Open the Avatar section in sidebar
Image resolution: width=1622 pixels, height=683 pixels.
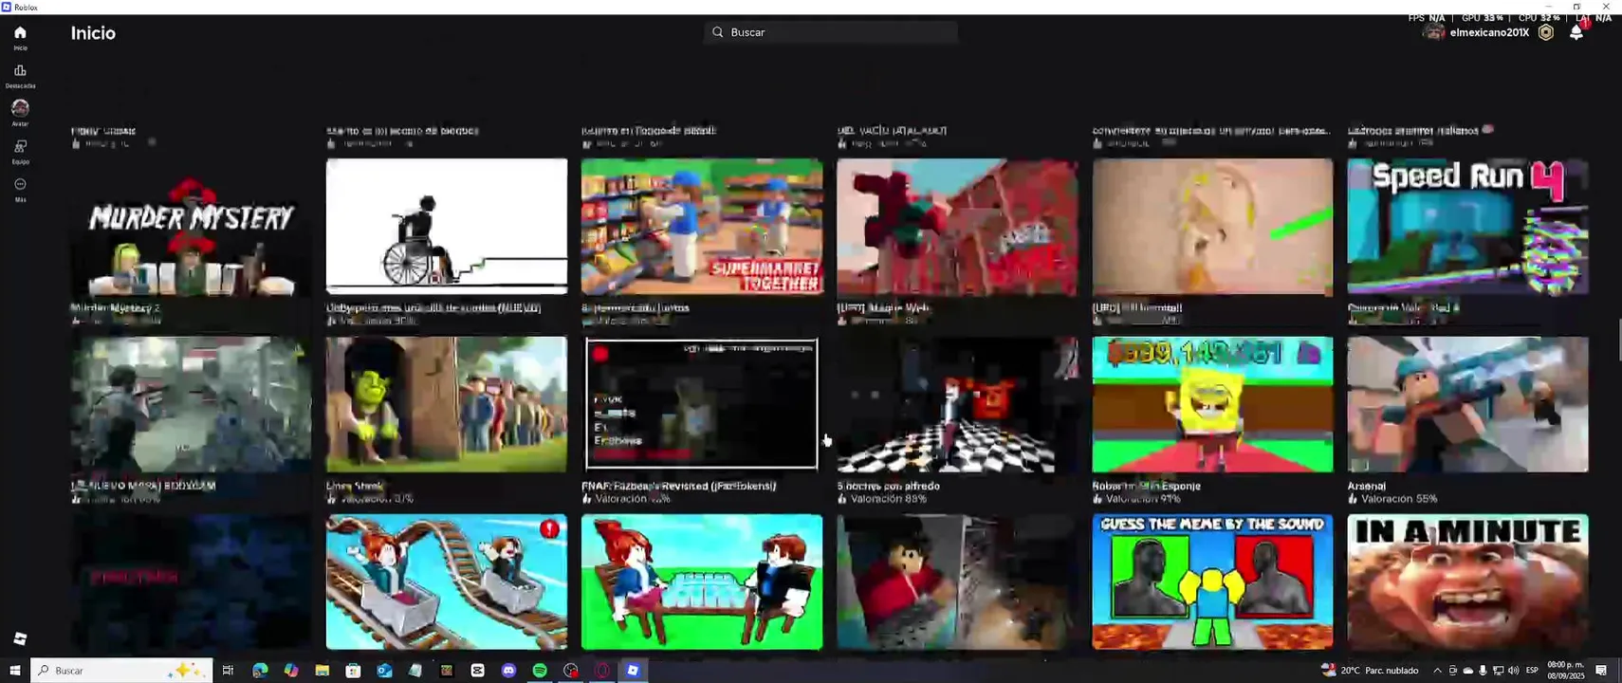(x=20, y=113)
